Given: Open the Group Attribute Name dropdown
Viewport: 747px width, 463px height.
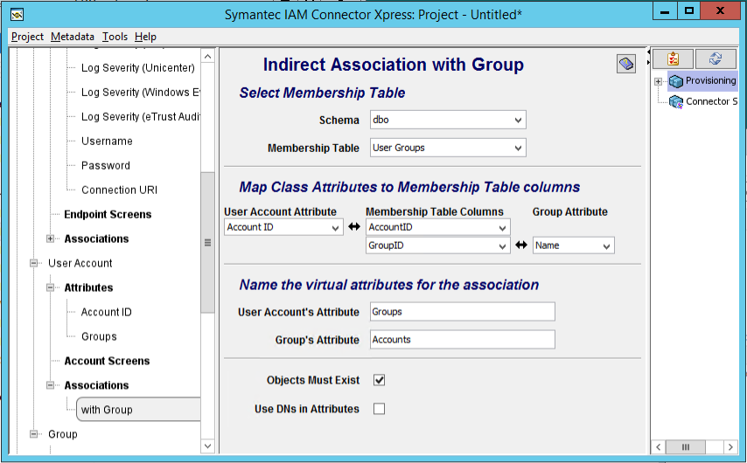Looking at the screenshot, I should [573, 245].
